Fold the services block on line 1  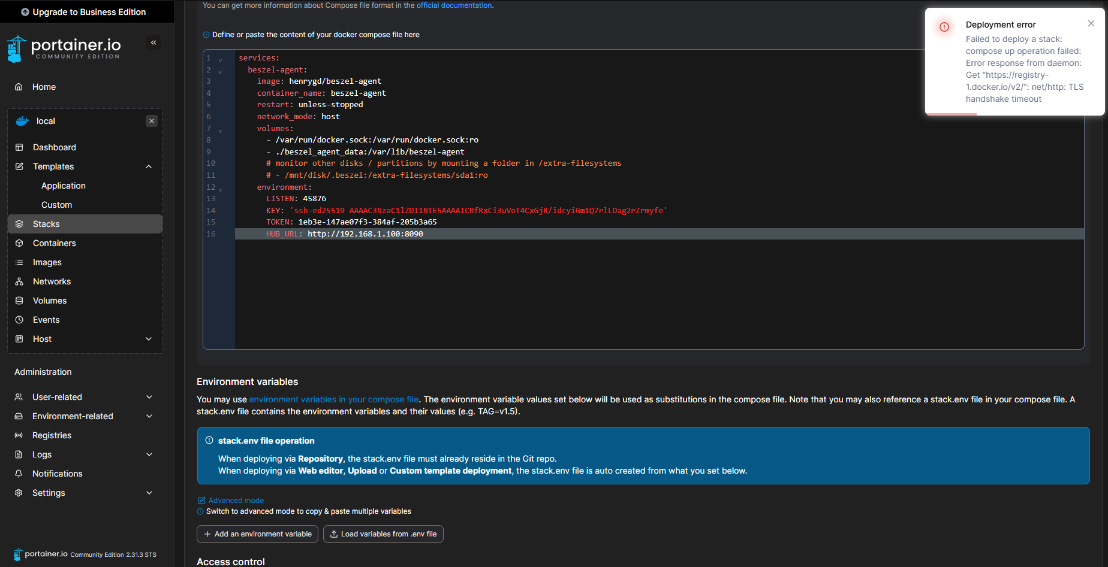tap(220, 59)
